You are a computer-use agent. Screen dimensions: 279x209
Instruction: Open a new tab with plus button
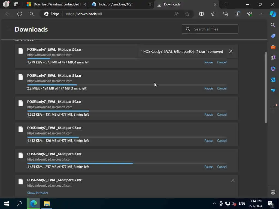tap(225, 4)
